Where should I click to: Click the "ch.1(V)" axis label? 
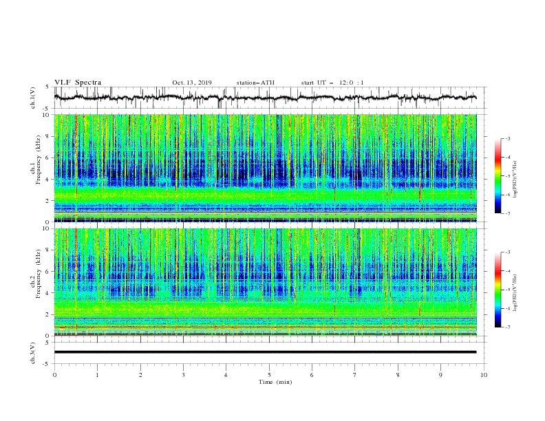pyautogui.click(x=33, y=98)
